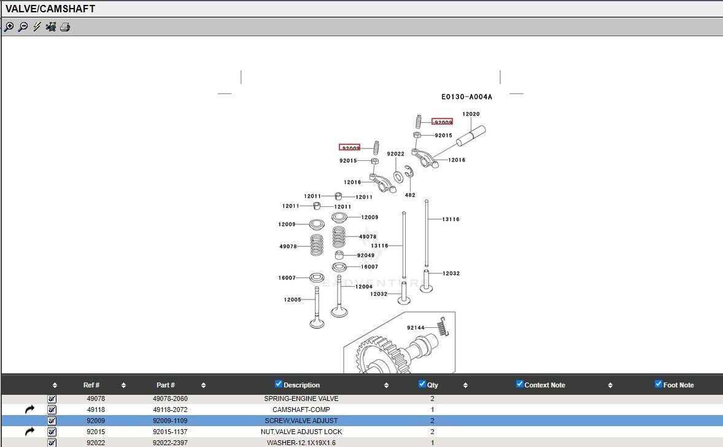This screenshot has width=723, height=447.
Task: Click the arrow icon beside CAMSHAFT-COMP row
Action: pyautogui.click(x=29, y=410)
